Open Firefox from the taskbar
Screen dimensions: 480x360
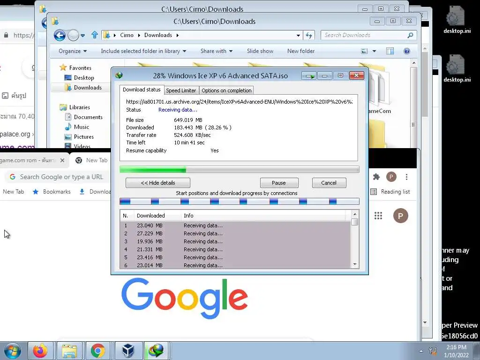pos(40,351)
